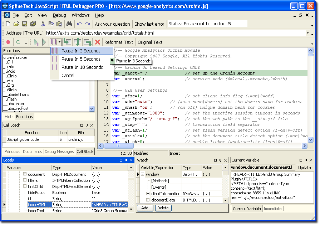Click the Save All icon
Screen dimensions: 320x225
tap(33, 24)
